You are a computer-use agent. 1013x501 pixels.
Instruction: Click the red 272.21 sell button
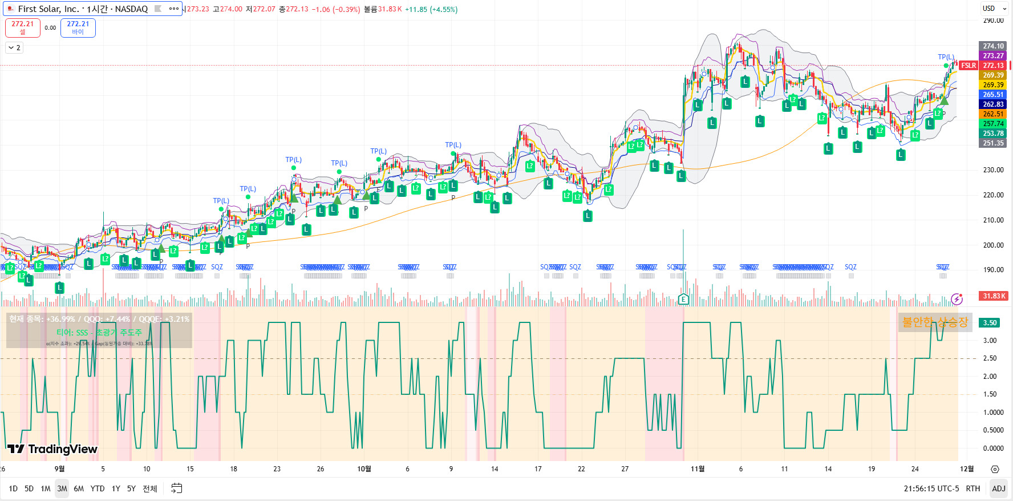click(x=23, y=27)
